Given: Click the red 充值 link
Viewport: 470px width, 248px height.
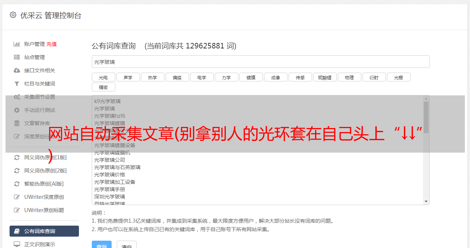Looking at the screenshot, I should (x=51, y=44).
